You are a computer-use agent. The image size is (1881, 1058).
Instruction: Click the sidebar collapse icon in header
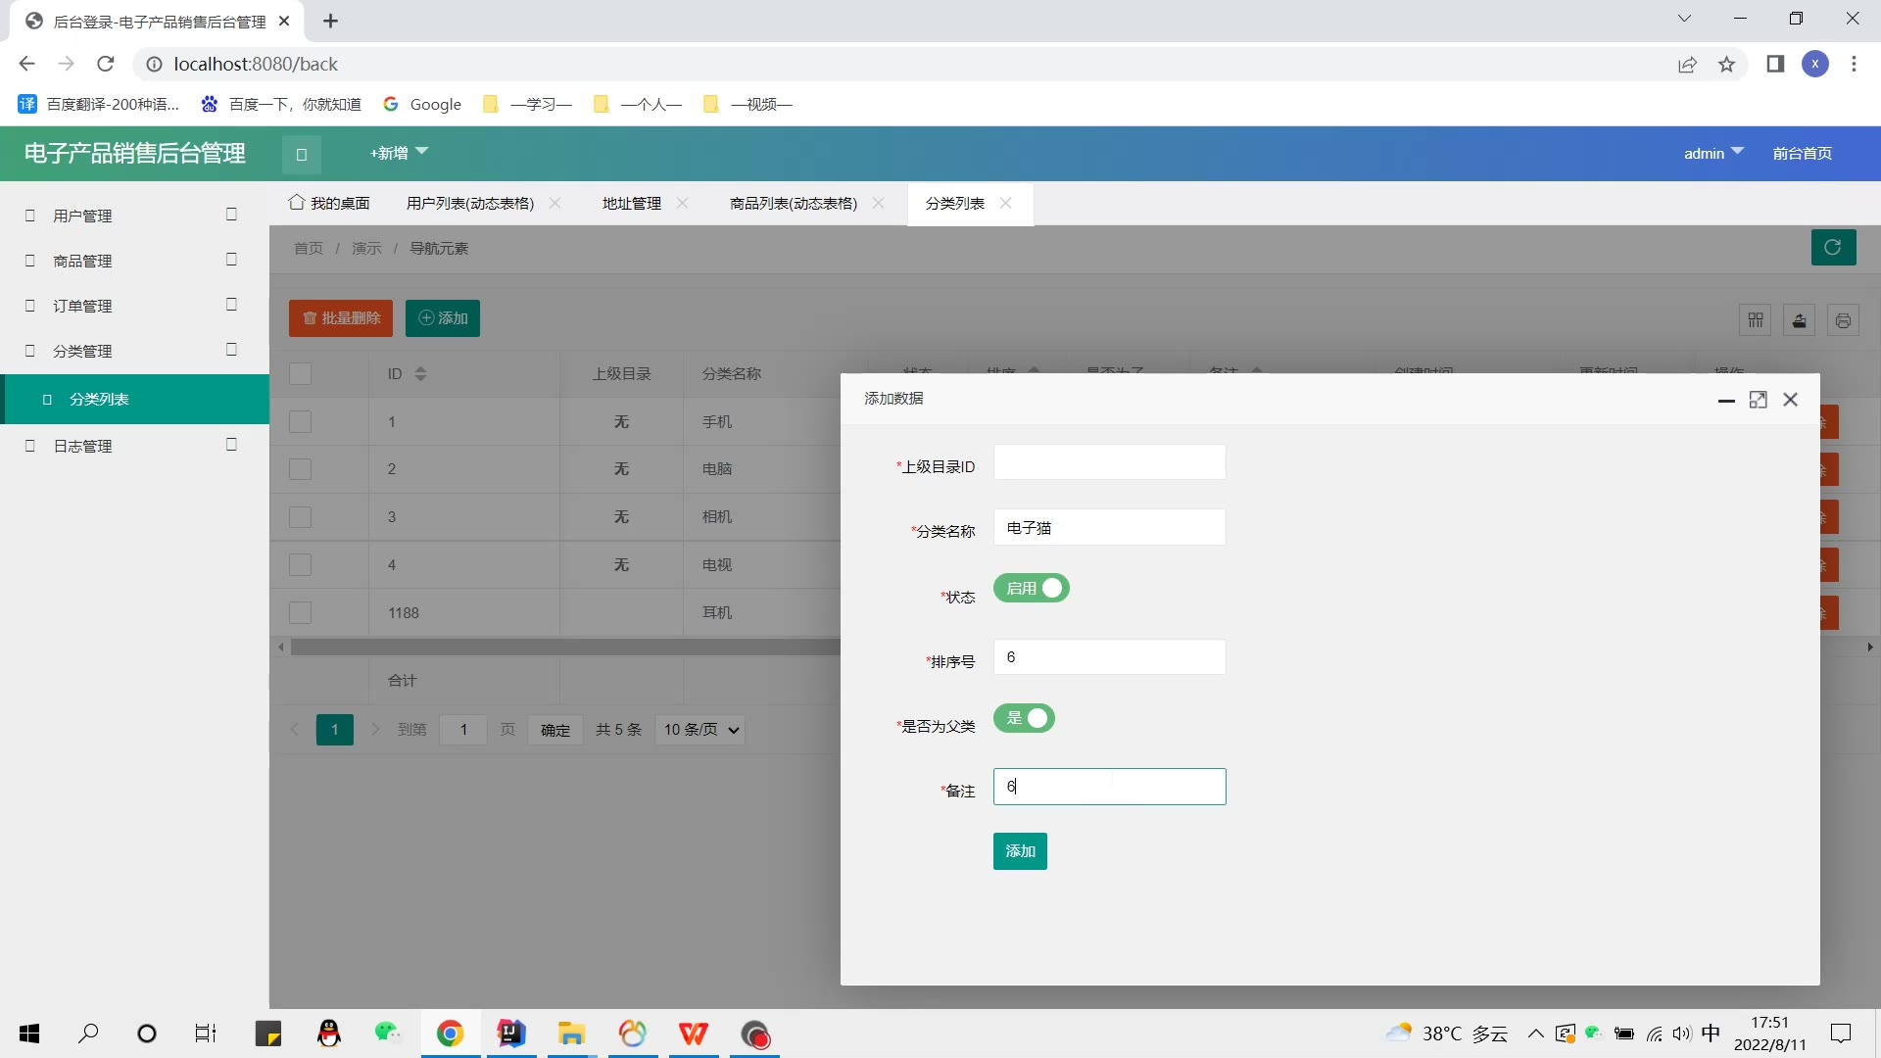[302, 154]
